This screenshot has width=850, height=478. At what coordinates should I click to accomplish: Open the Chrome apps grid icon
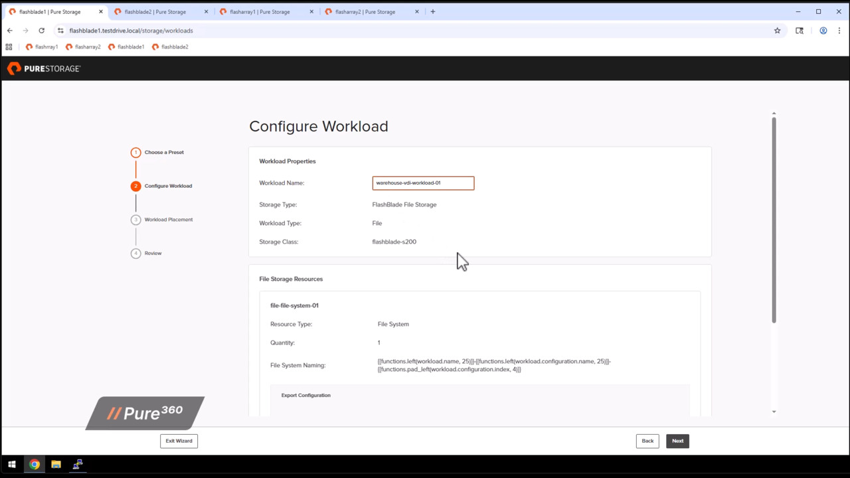[x=9, y=47]
